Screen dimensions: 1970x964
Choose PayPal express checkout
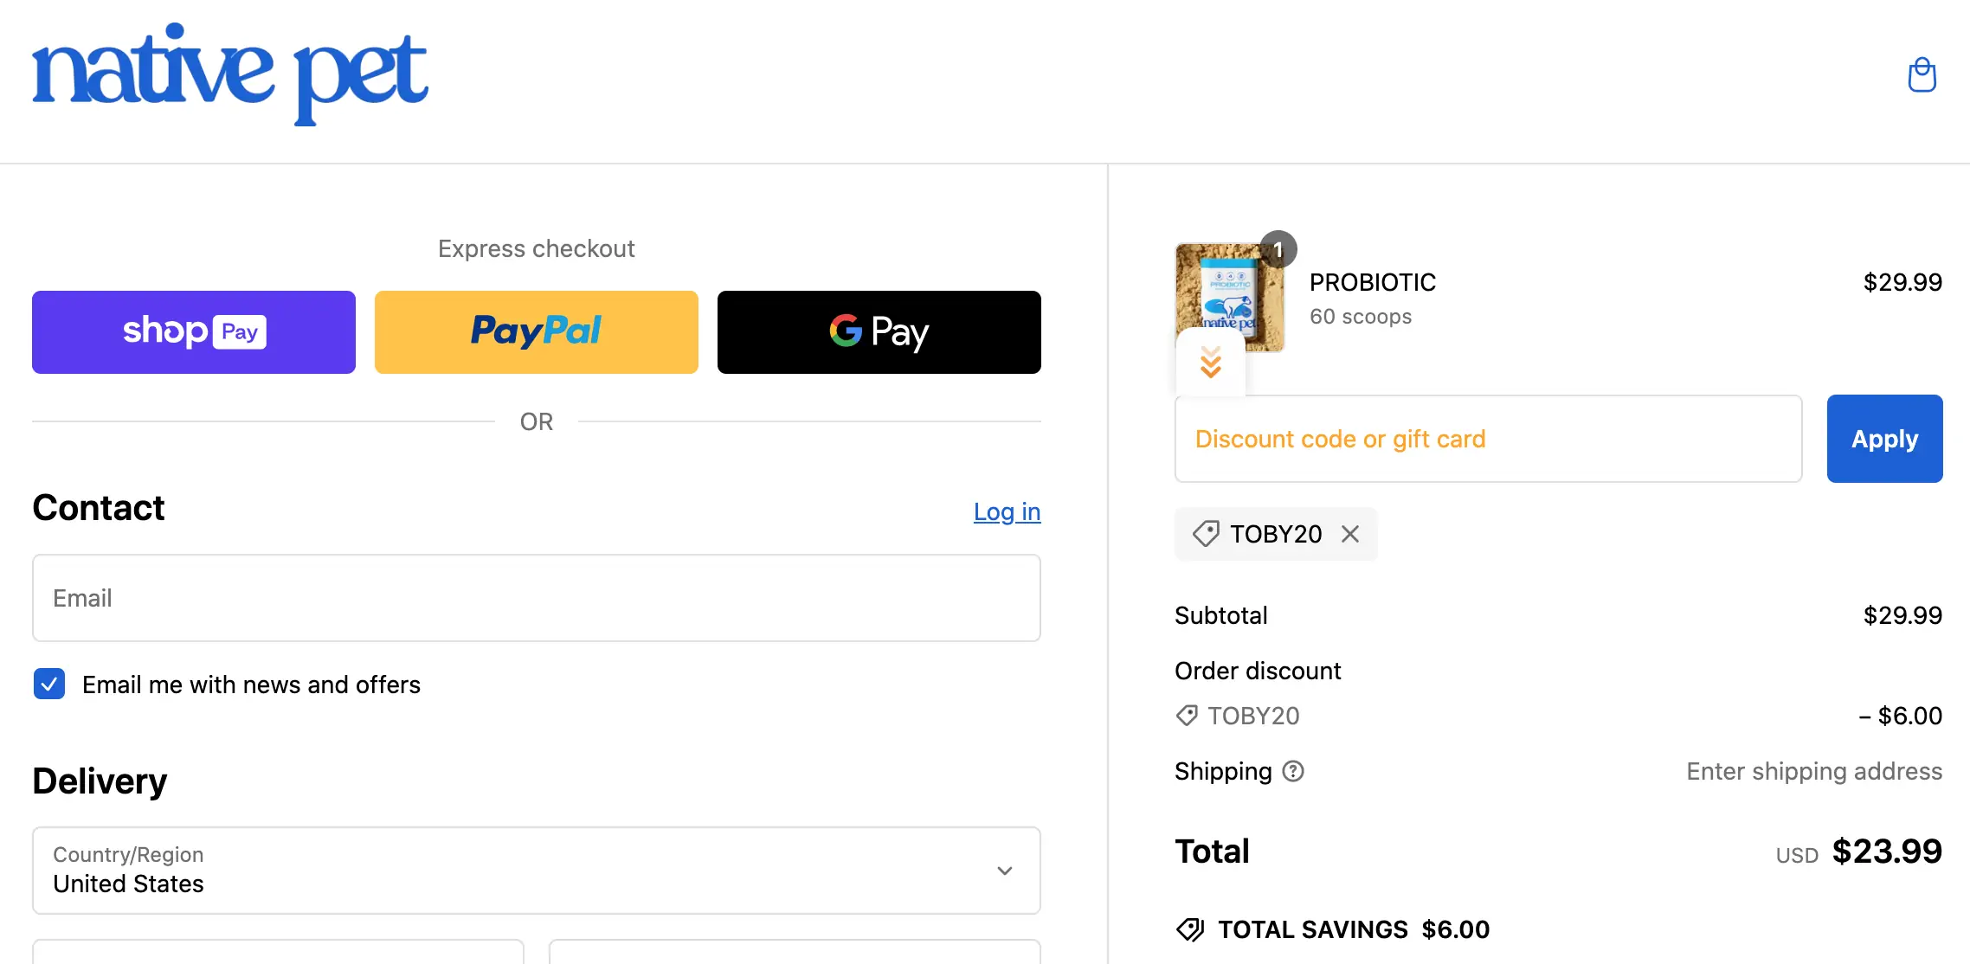[x=537, y=332]
